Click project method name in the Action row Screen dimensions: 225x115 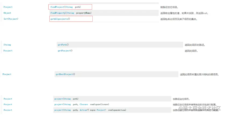tap(59, 110)
